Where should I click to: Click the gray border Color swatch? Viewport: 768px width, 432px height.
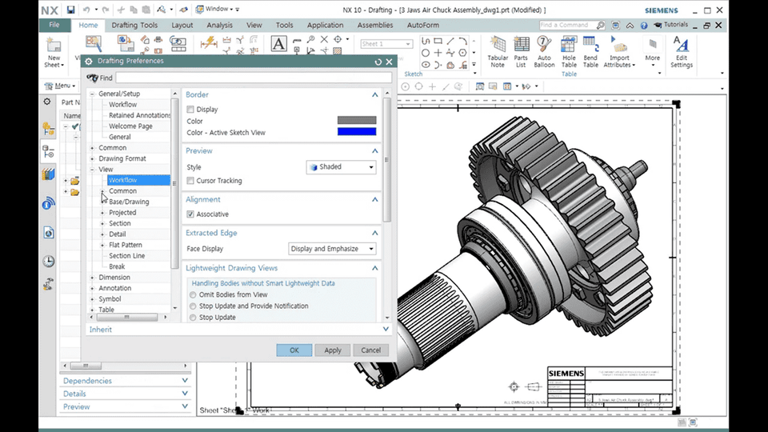(357, 121)
